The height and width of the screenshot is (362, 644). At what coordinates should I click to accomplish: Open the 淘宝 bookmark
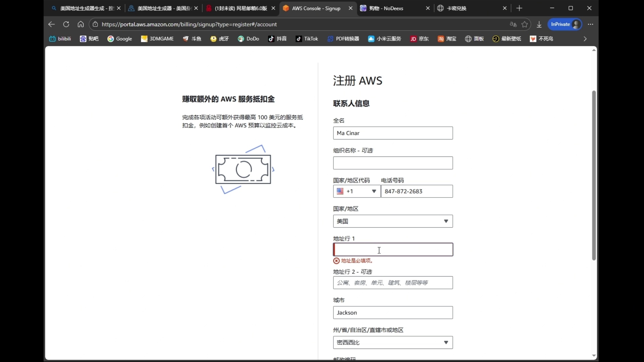pos(447,39)
